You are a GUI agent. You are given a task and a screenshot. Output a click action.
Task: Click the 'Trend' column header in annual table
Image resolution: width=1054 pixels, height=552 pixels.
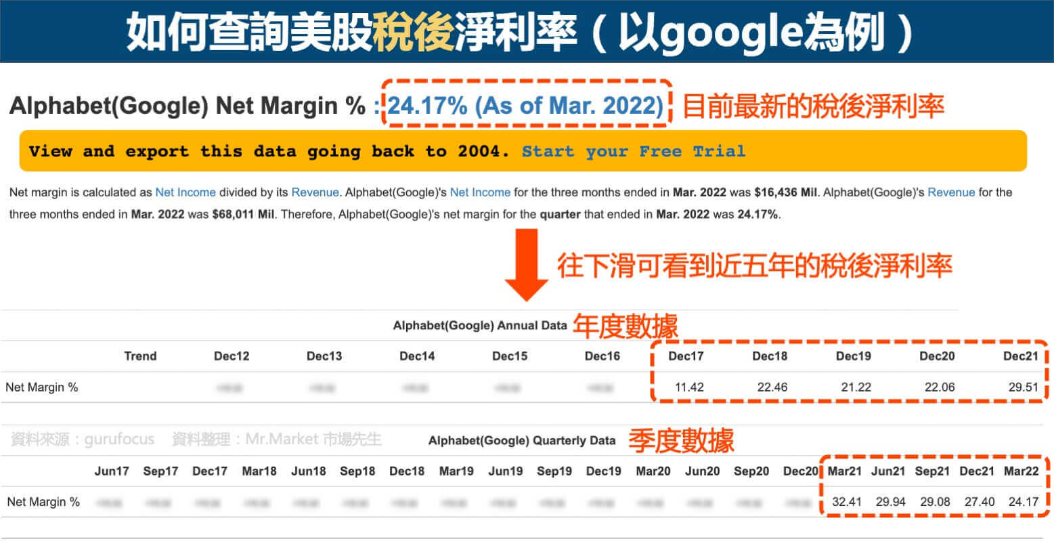[140, 356]
